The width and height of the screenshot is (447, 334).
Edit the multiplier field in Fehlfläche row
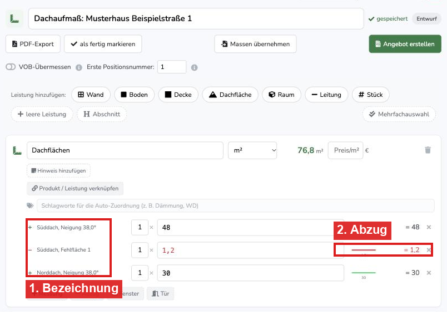(x=140, y=250)
